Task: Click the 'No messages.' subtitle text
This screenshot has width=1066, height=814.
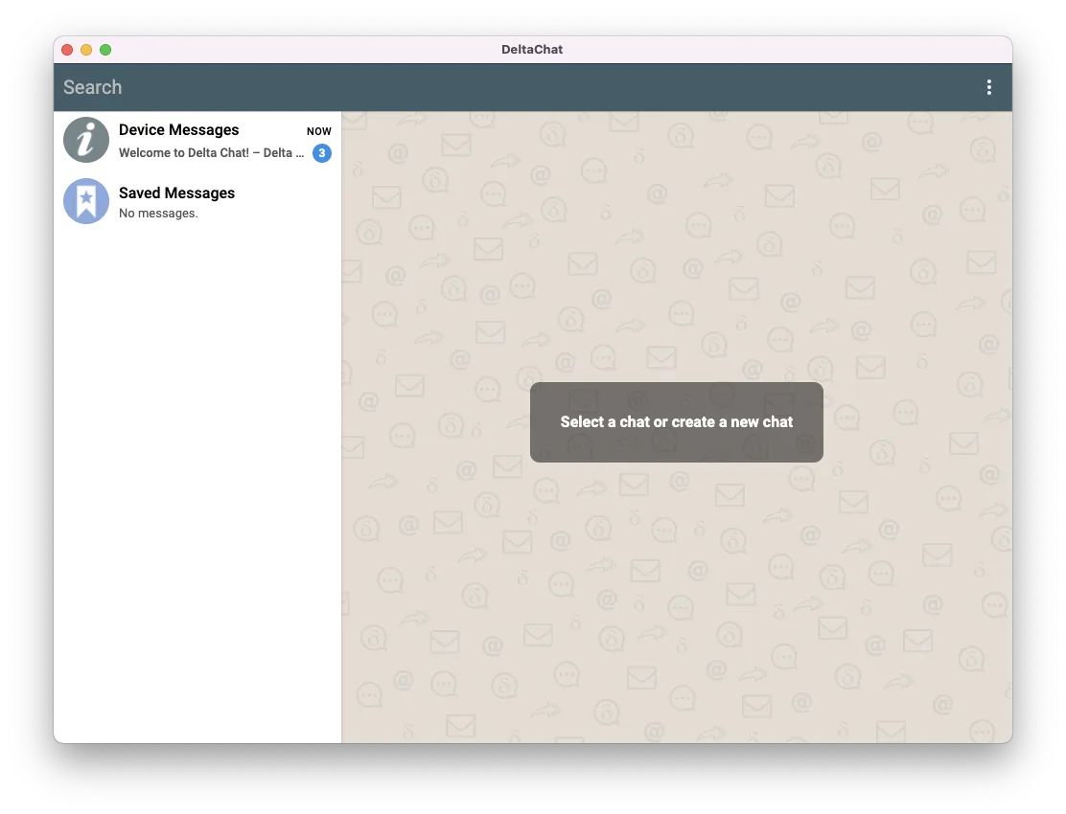Action: [158, 214]
